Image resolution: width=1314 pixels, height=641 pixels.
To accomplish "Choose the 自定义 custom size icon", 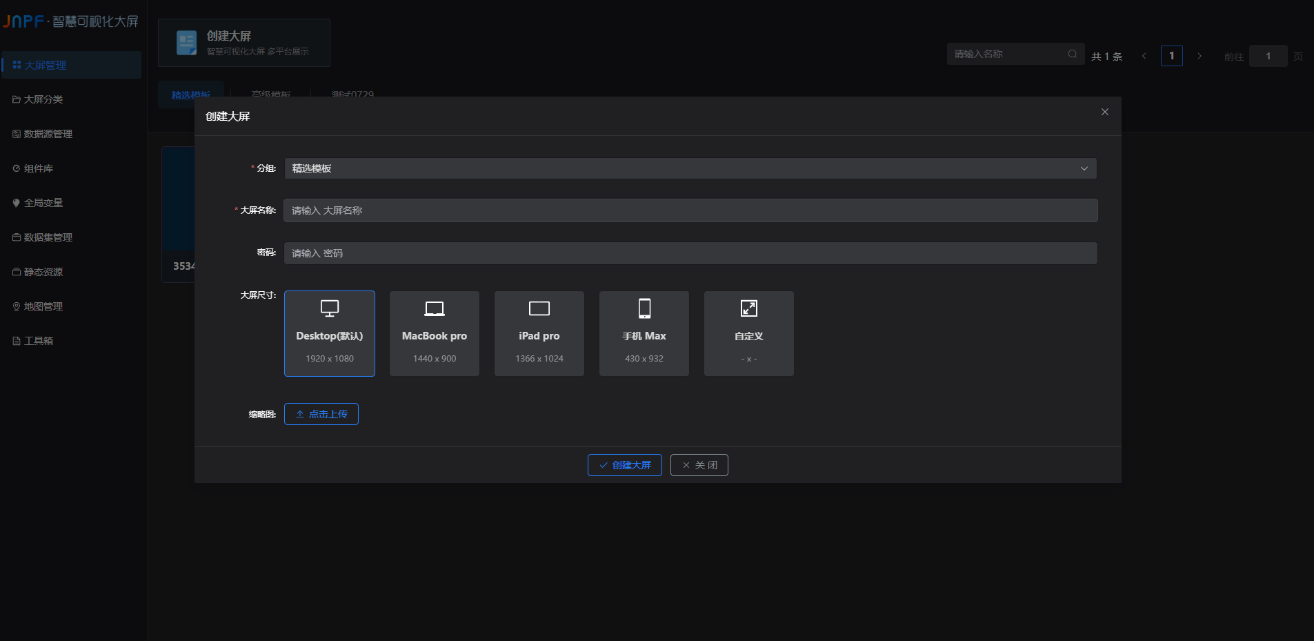I will [x=749, y=308].
